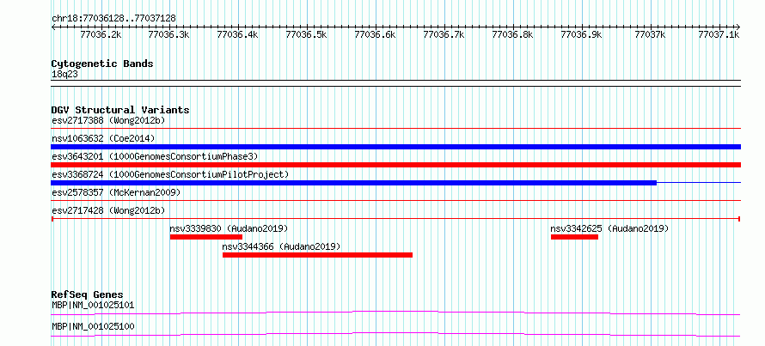765x346 pixels.
Task: Click the chr18:77036128..77037128 coordinate label
Action: (x=113, y=18)
